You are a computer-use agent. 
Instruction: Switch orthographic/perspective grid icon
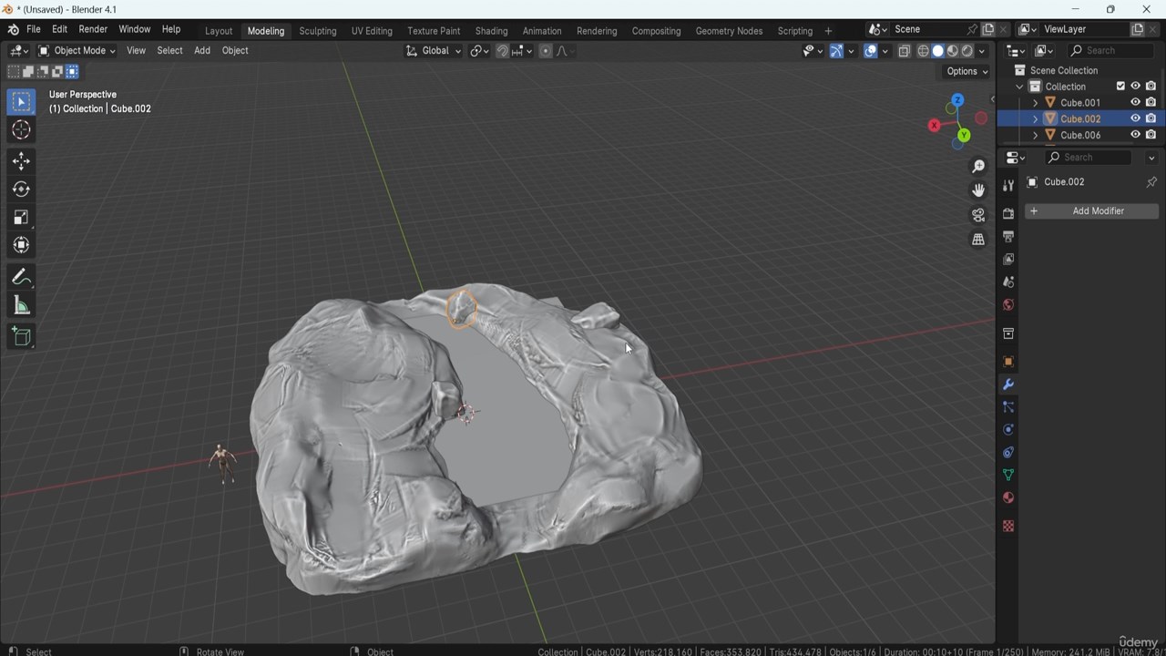(x=978, y=240)
